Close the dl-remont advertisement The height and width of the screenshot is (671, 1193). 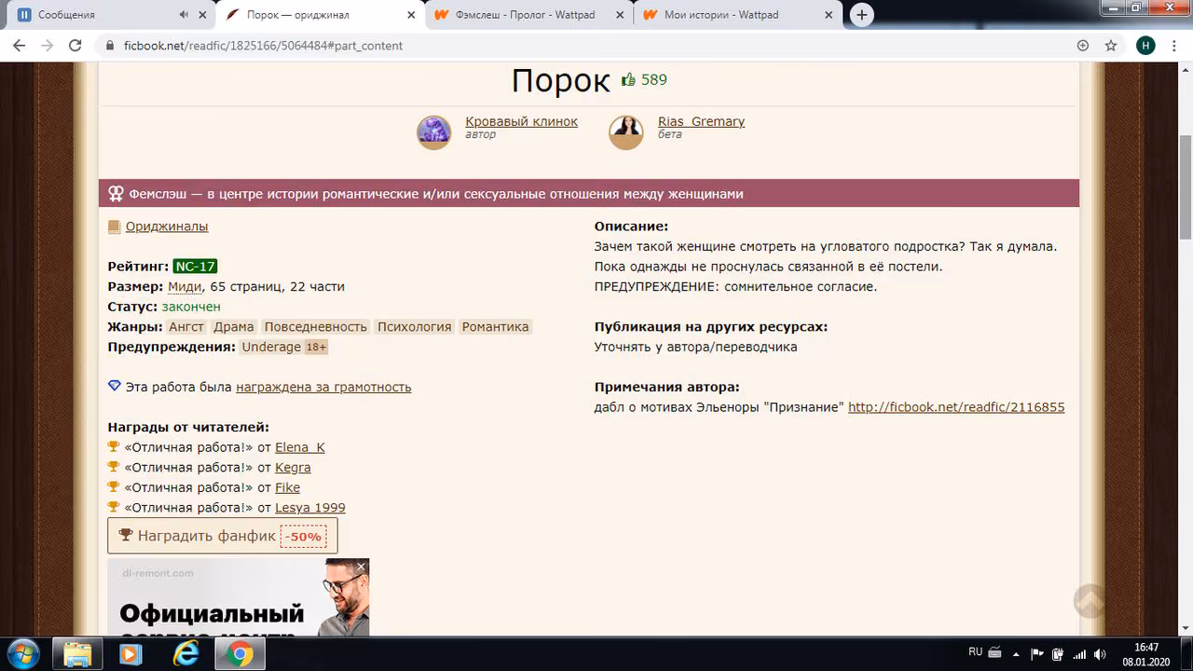[x=361, y=567]
